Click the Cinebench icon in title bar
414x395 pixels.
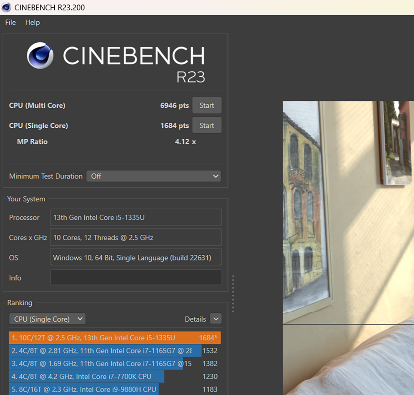(x=6, y=7)
